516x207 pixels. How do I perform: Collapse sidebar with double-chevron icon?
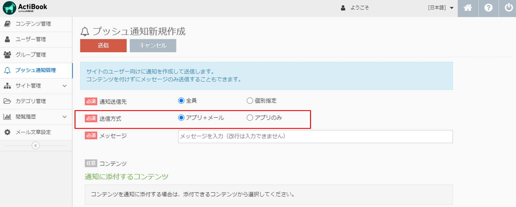tap(36, 146)
